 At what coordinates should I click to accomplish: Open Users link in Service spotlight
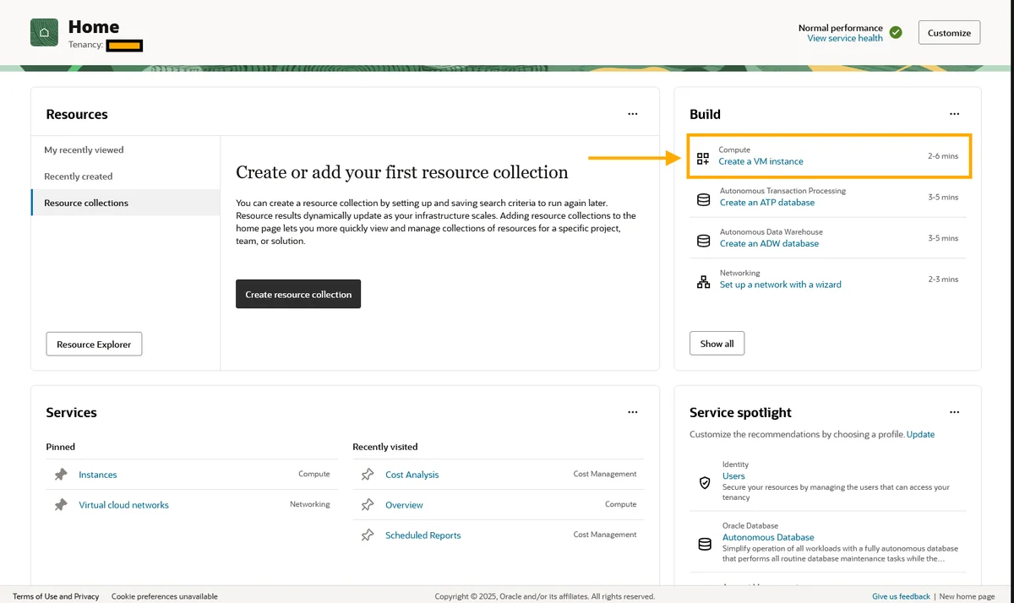point(733,476)
